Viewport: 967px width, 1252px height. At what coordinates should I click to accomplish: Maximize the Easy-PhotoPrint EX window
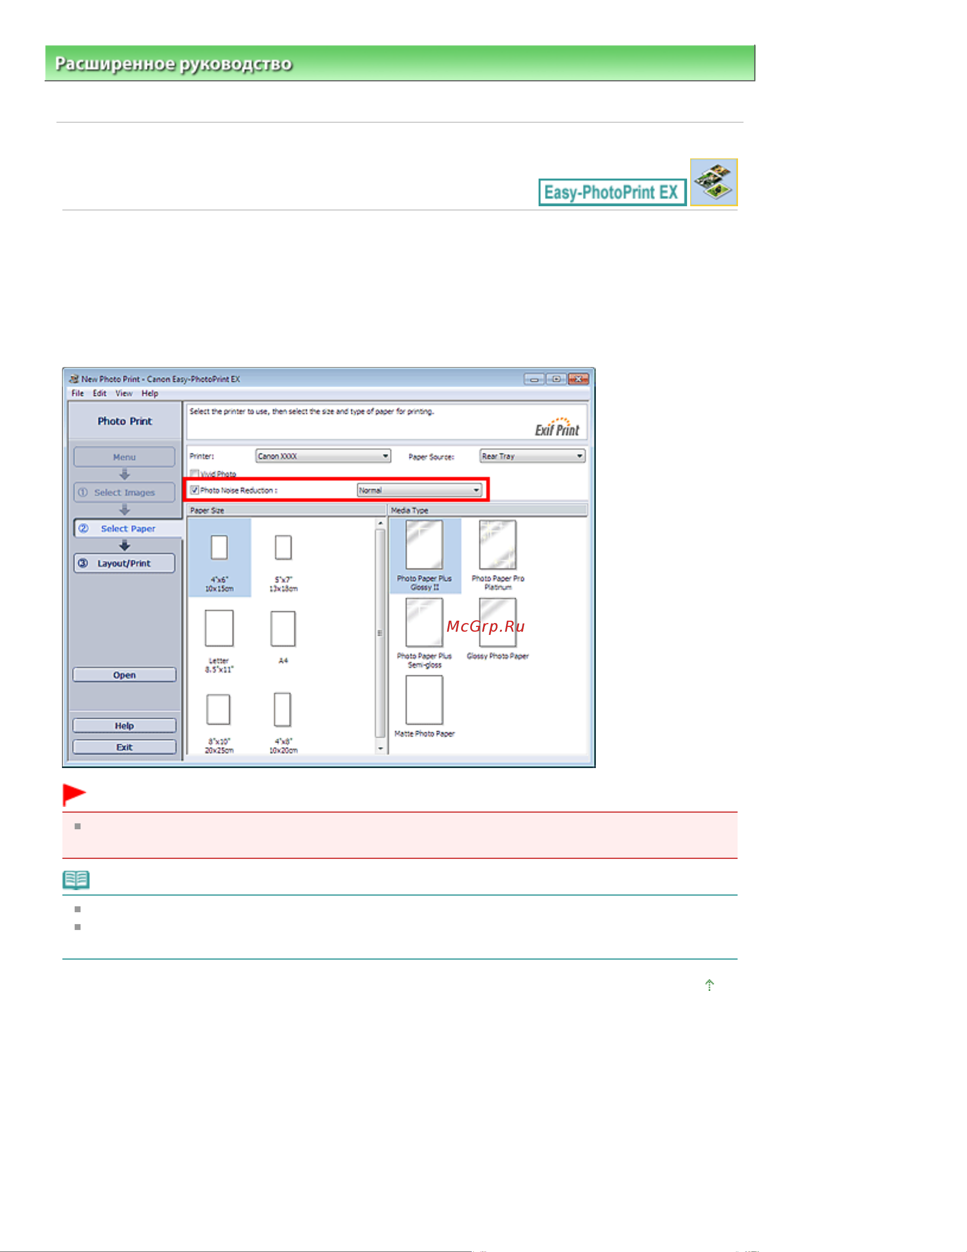coord(556,379)
